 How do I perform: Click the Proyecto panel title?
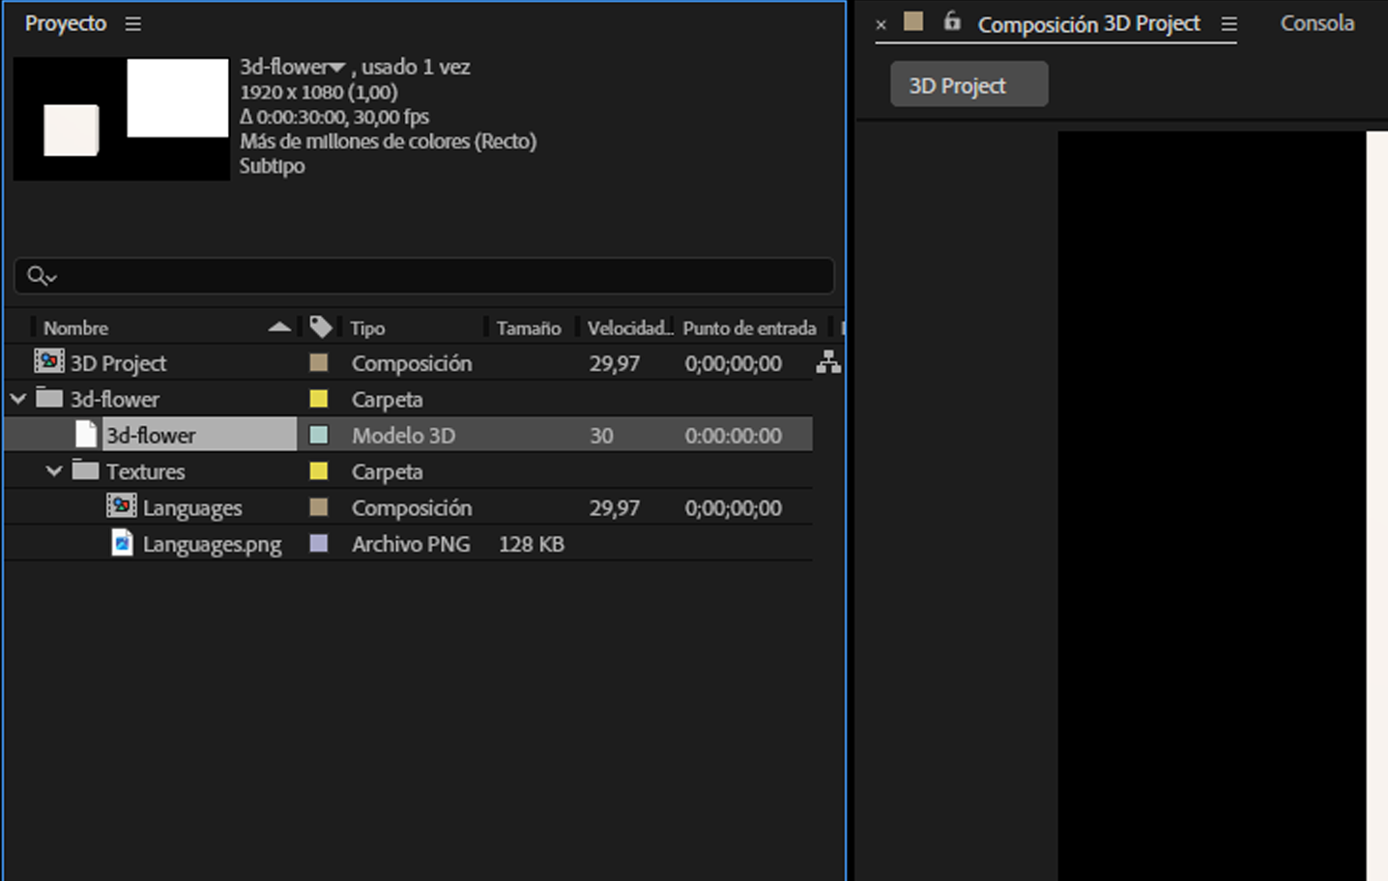66,23
